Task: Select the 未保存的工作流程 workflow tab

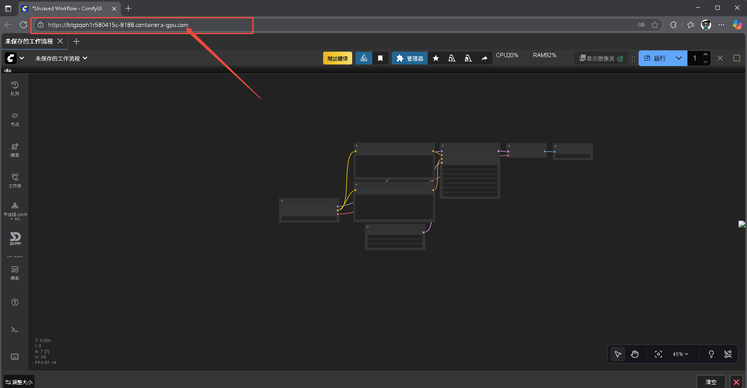Action: click(29, 41)
